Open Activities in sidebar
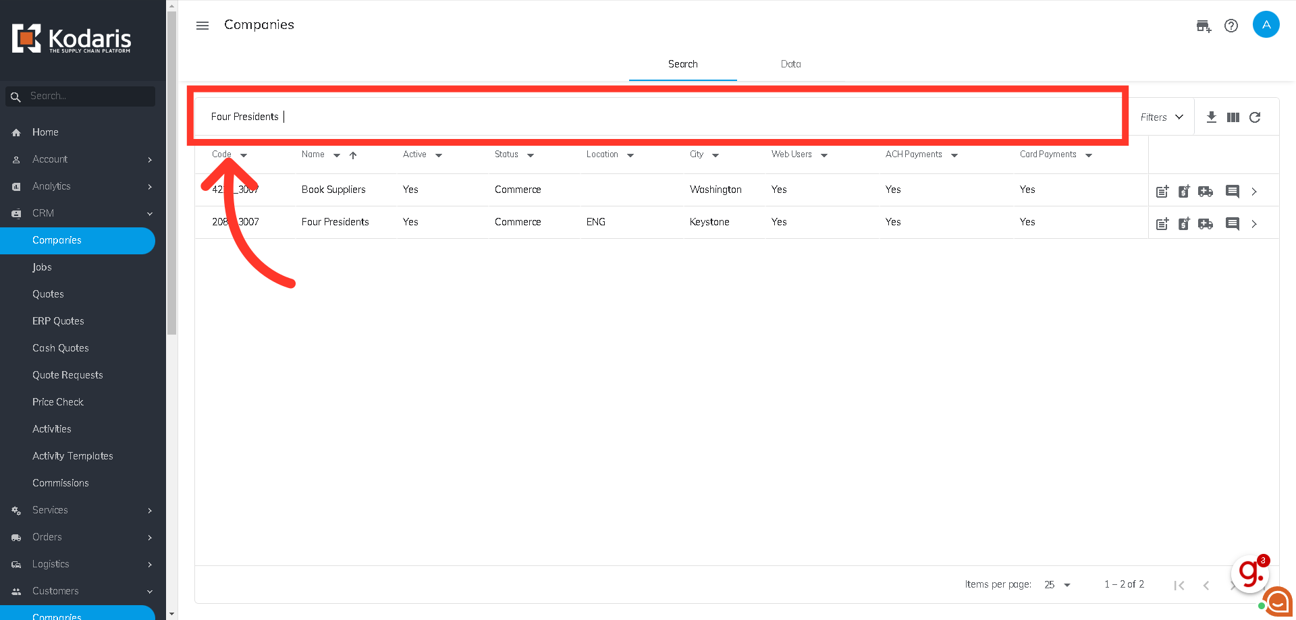This screenshot has height=620, width=1296. pos(52,429)
